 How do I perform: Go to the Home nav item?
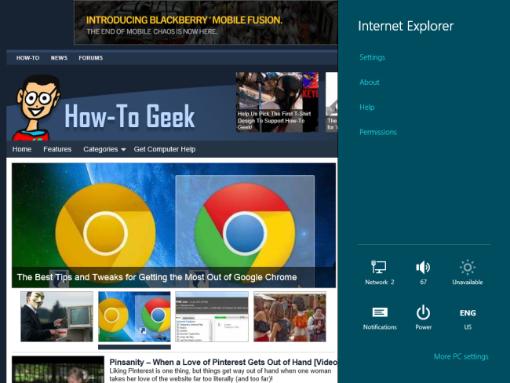click(x=22, y=149)
